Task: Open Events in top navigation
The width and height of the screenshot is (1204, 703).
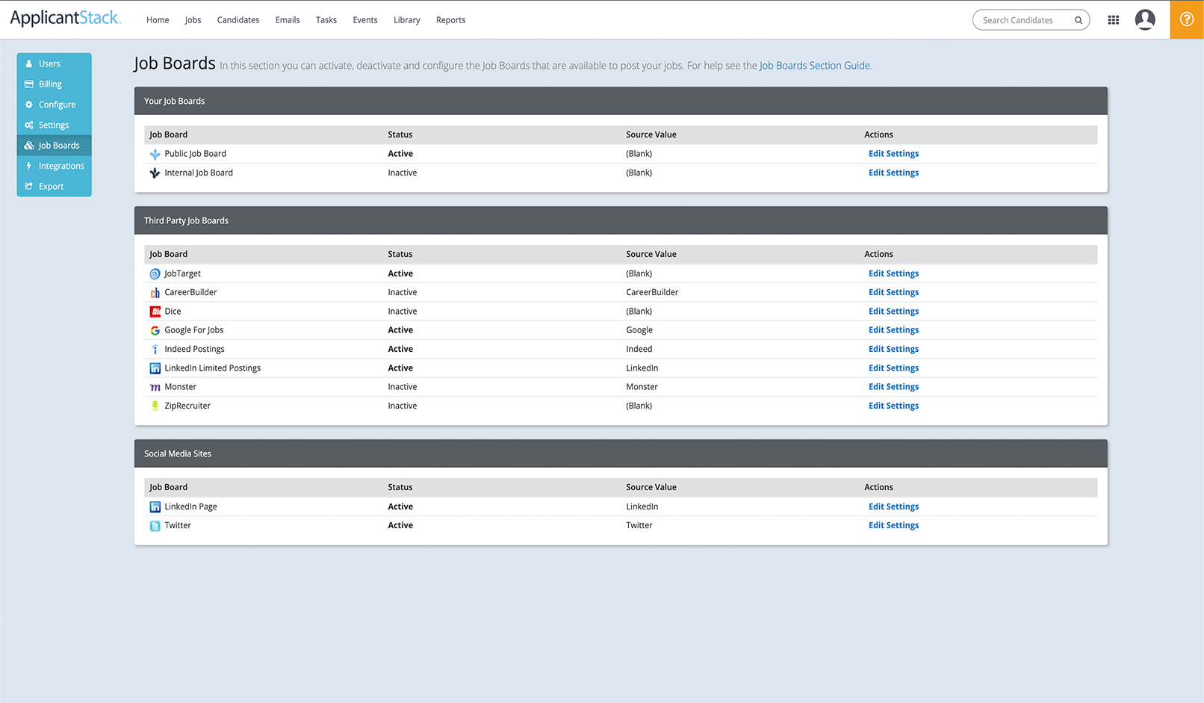Action: point(365,20)
